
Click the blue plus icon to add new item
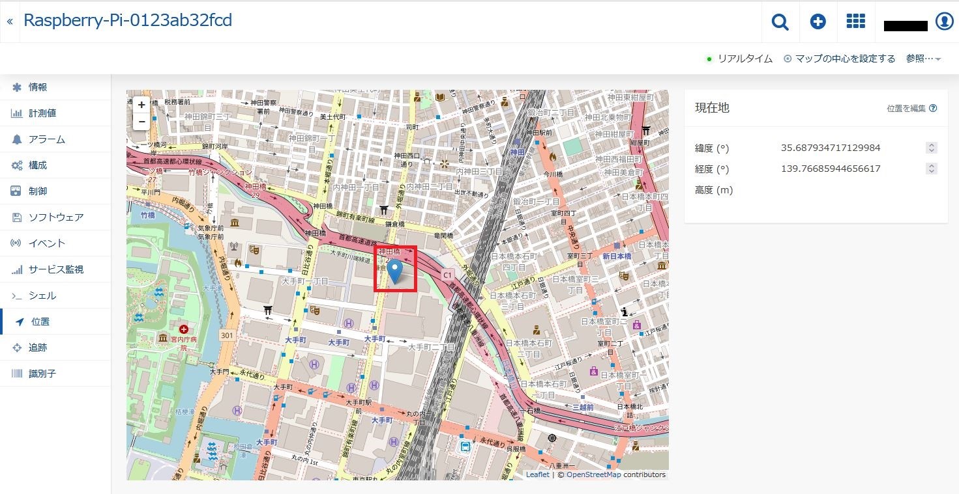tap(818, 21)
